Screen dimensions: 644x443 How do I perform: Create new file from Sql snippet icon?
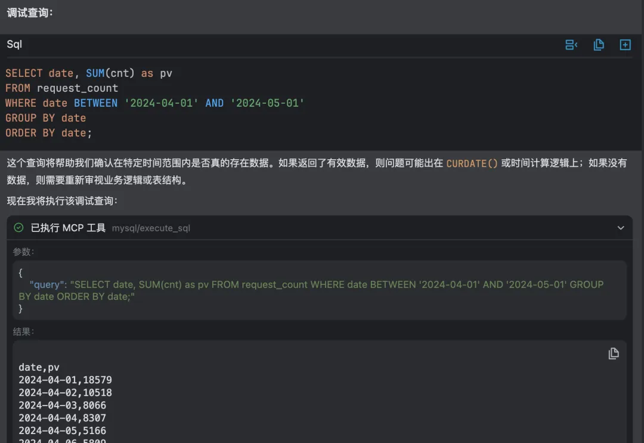pyautogui.click(x=625, y=45)
